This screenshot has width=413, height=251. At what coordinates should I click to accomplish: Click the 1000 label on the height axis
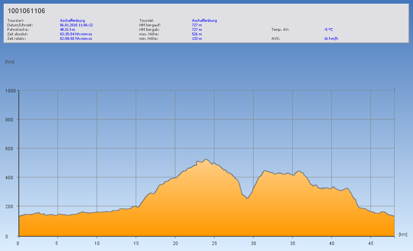pos(10,91)
